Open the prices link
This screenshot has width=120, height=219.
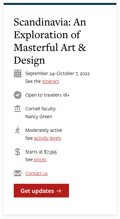(x=40, y=160)
